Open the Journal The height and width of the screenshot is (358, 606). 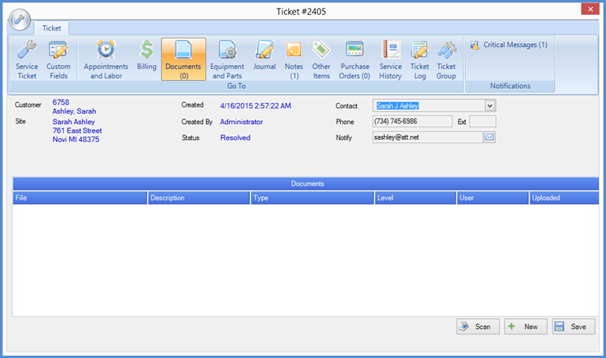pyautogui.click(x=264, y=56)
